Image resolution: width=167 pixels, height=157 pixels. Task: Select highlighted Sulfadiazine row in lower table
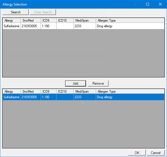(x=12, y=97)
